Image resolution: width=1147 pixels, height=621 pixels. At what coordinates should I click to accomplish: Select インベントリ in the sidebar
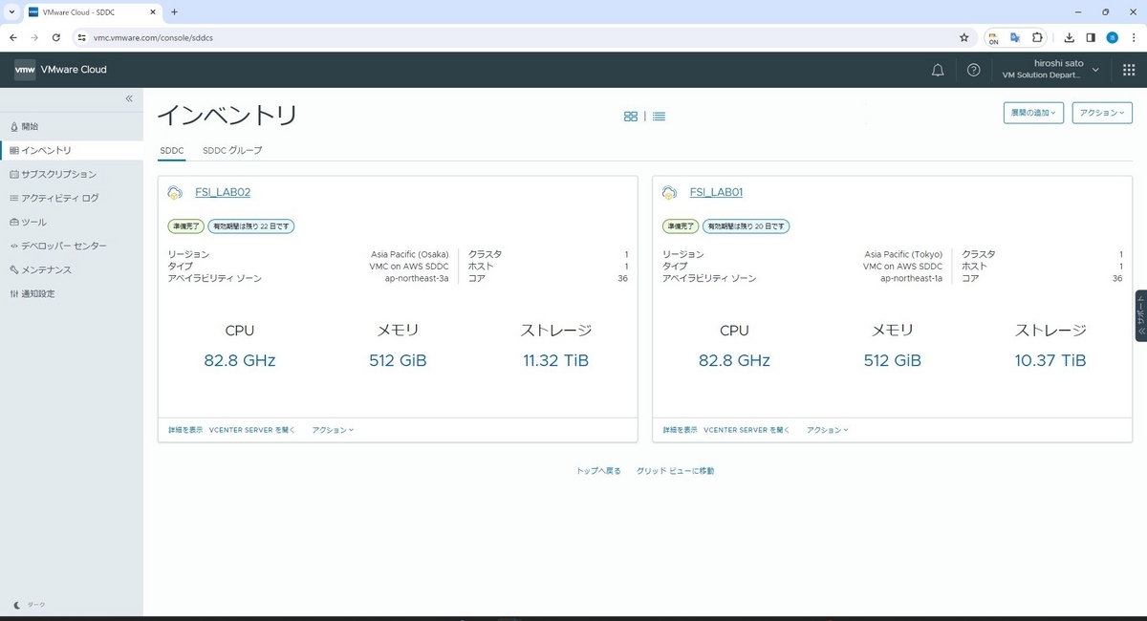coord(72,150)
